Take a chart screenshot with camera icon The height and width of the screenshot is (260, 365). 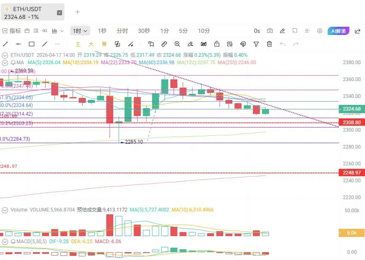270,31
